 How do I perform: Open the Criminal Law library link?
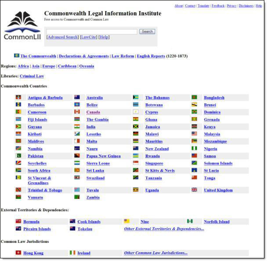[x=32, y=76]
